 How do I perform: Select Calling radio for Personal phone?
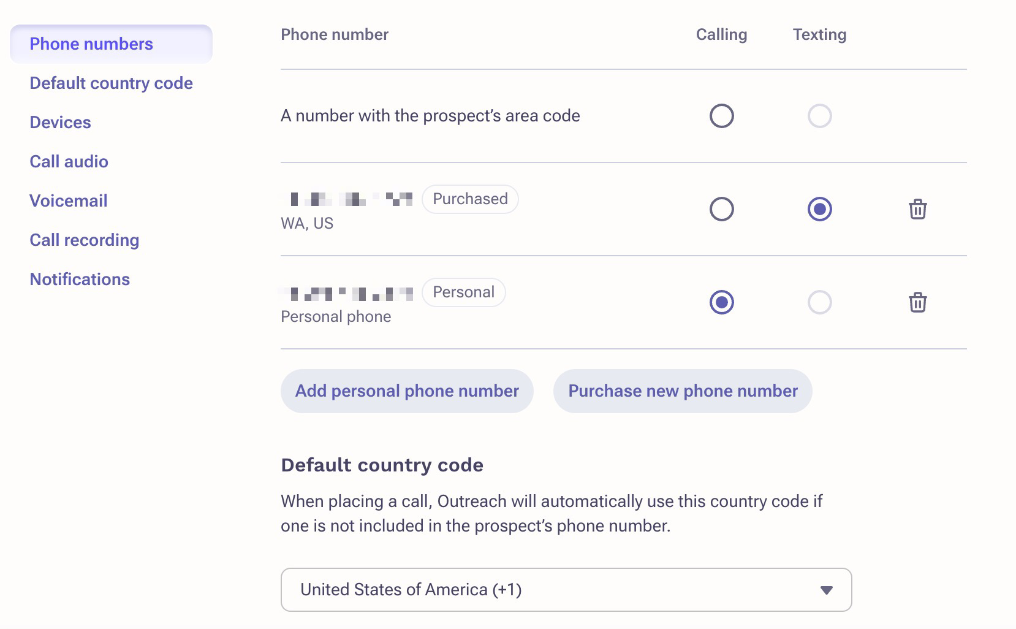(721, 303)
